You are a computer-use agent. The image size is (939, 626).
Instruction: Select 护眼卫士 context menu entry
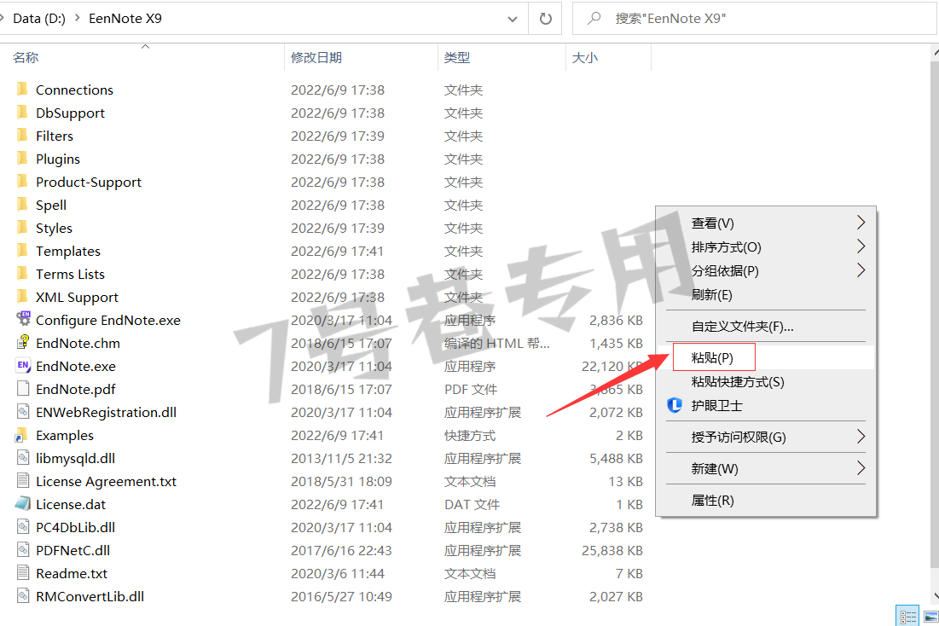[716, 406]
